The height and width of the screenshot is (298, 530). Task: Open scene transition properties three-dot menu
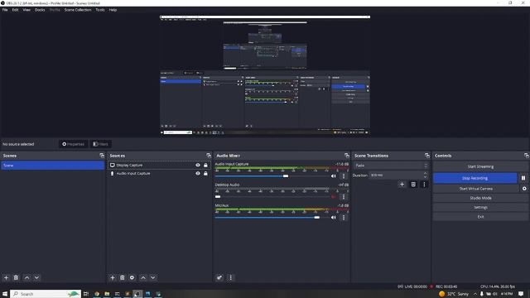424,185
